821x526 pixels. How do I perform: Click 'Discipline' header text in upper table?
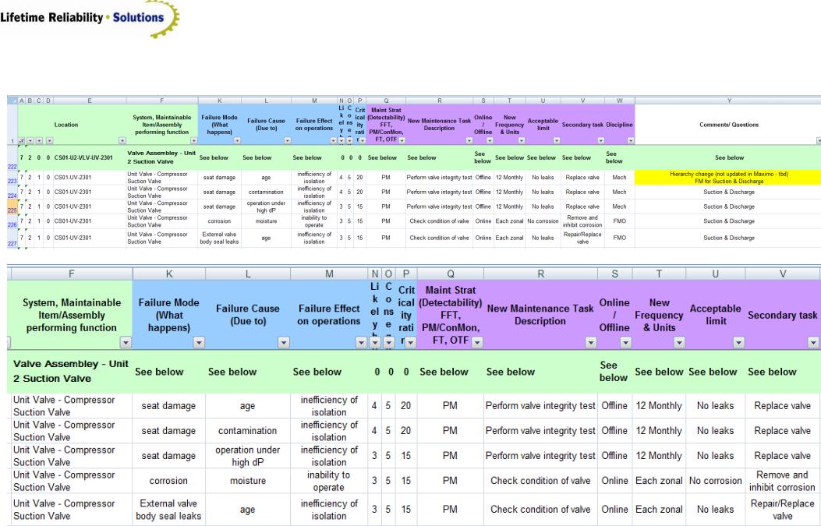[619, 125]
